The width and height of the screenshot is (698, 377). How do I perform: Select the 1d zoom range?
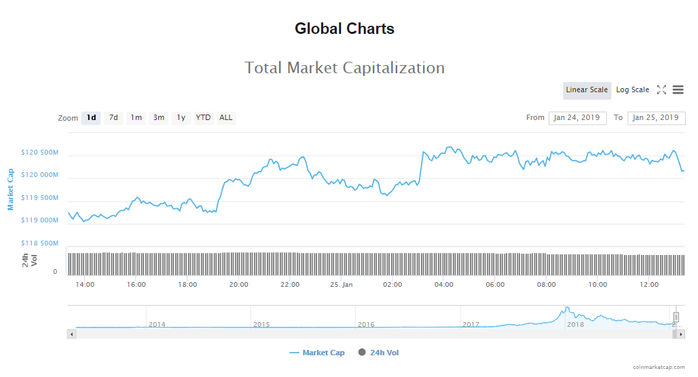click(91, 118)
